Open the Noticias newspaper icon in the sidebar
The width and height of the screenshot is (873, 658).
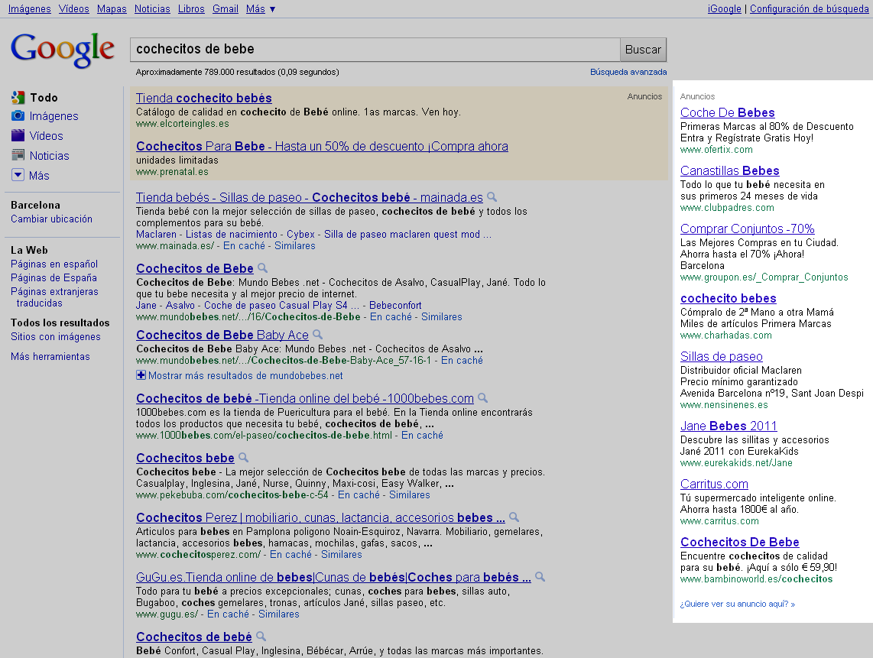[x=18, y=155]
